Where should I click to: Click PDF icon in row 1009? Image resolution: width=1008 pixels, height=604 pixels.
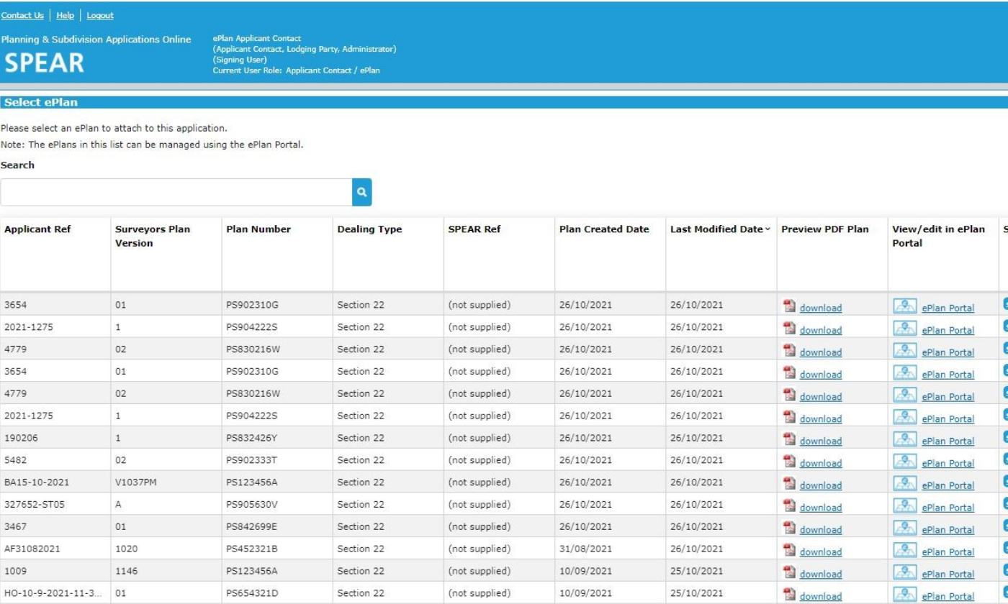click(789, 573)
